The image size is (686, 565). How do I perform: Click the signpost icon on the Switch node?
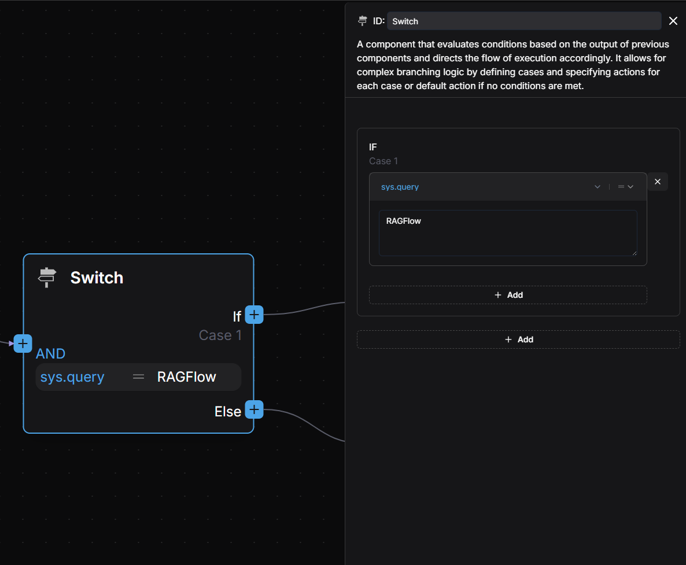tap(46, 278)
